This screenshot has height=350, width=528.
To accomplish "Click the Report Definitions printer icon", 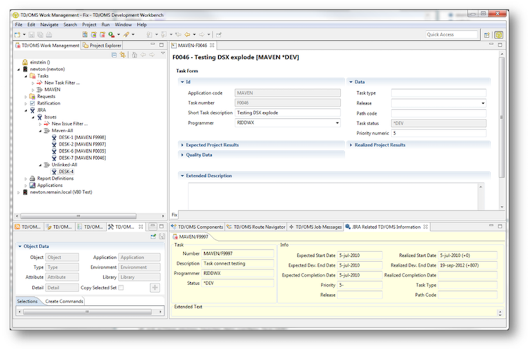I will click(x=32, y=179).
